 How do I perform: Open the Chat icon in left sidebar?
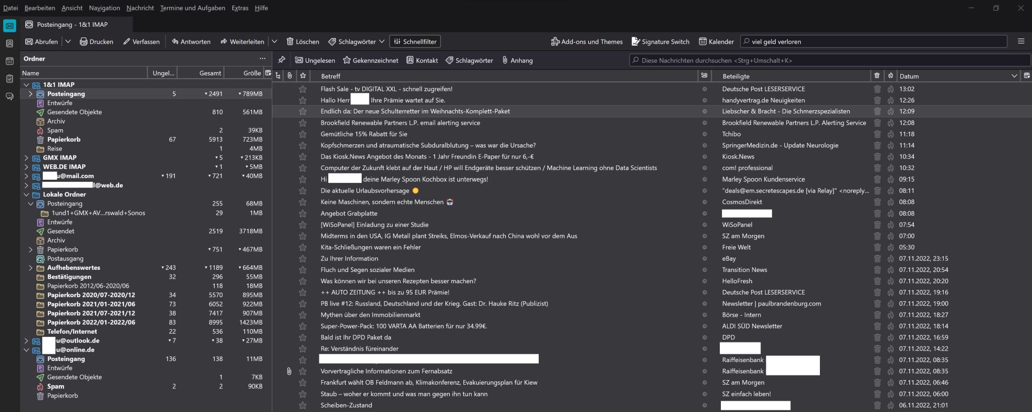(9, 96)
